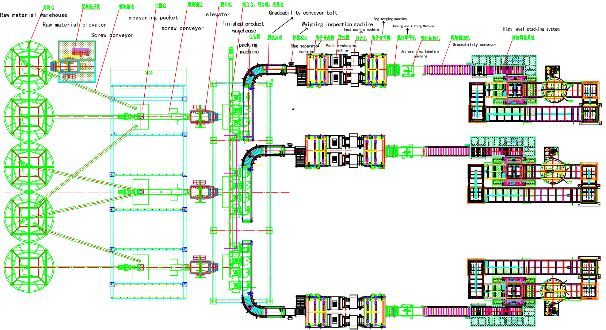This screenshot has width=606, height=330.
Task: Click the topmost green circular silo
Action: click(29, 66)
